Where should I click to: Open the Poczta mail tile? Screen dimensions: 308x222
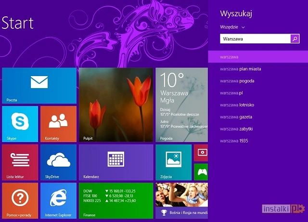click(39, 86)
